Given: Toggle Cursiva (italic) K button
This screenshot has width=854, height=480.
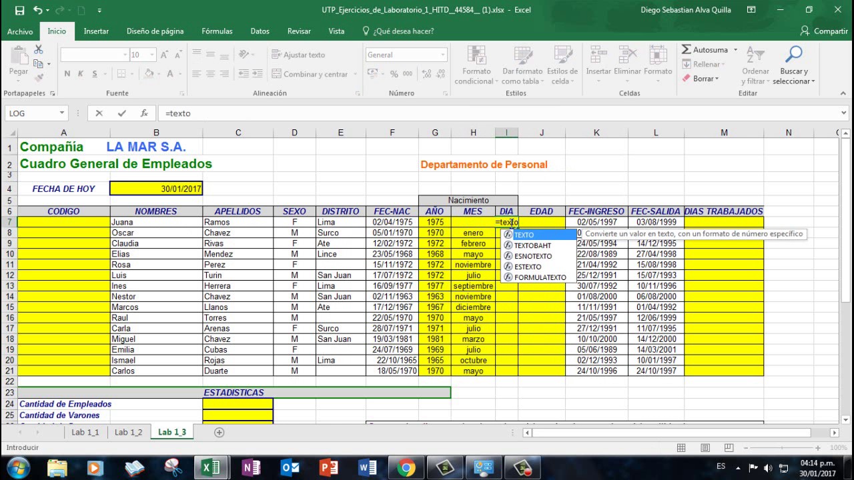Looking at the screenshot, I should (79, 74).
